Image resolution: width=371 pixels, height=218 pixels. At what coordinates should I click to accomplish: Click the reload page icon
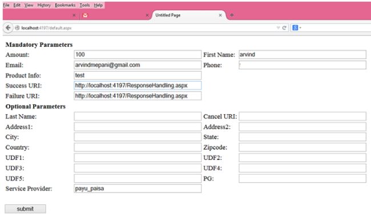284,28
